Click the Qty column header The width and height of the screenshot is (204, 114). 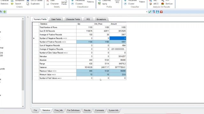tap(84, 24)
